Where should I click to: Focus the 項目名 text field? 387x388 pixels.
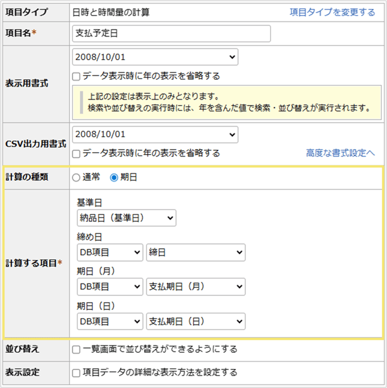pos(171,33)
